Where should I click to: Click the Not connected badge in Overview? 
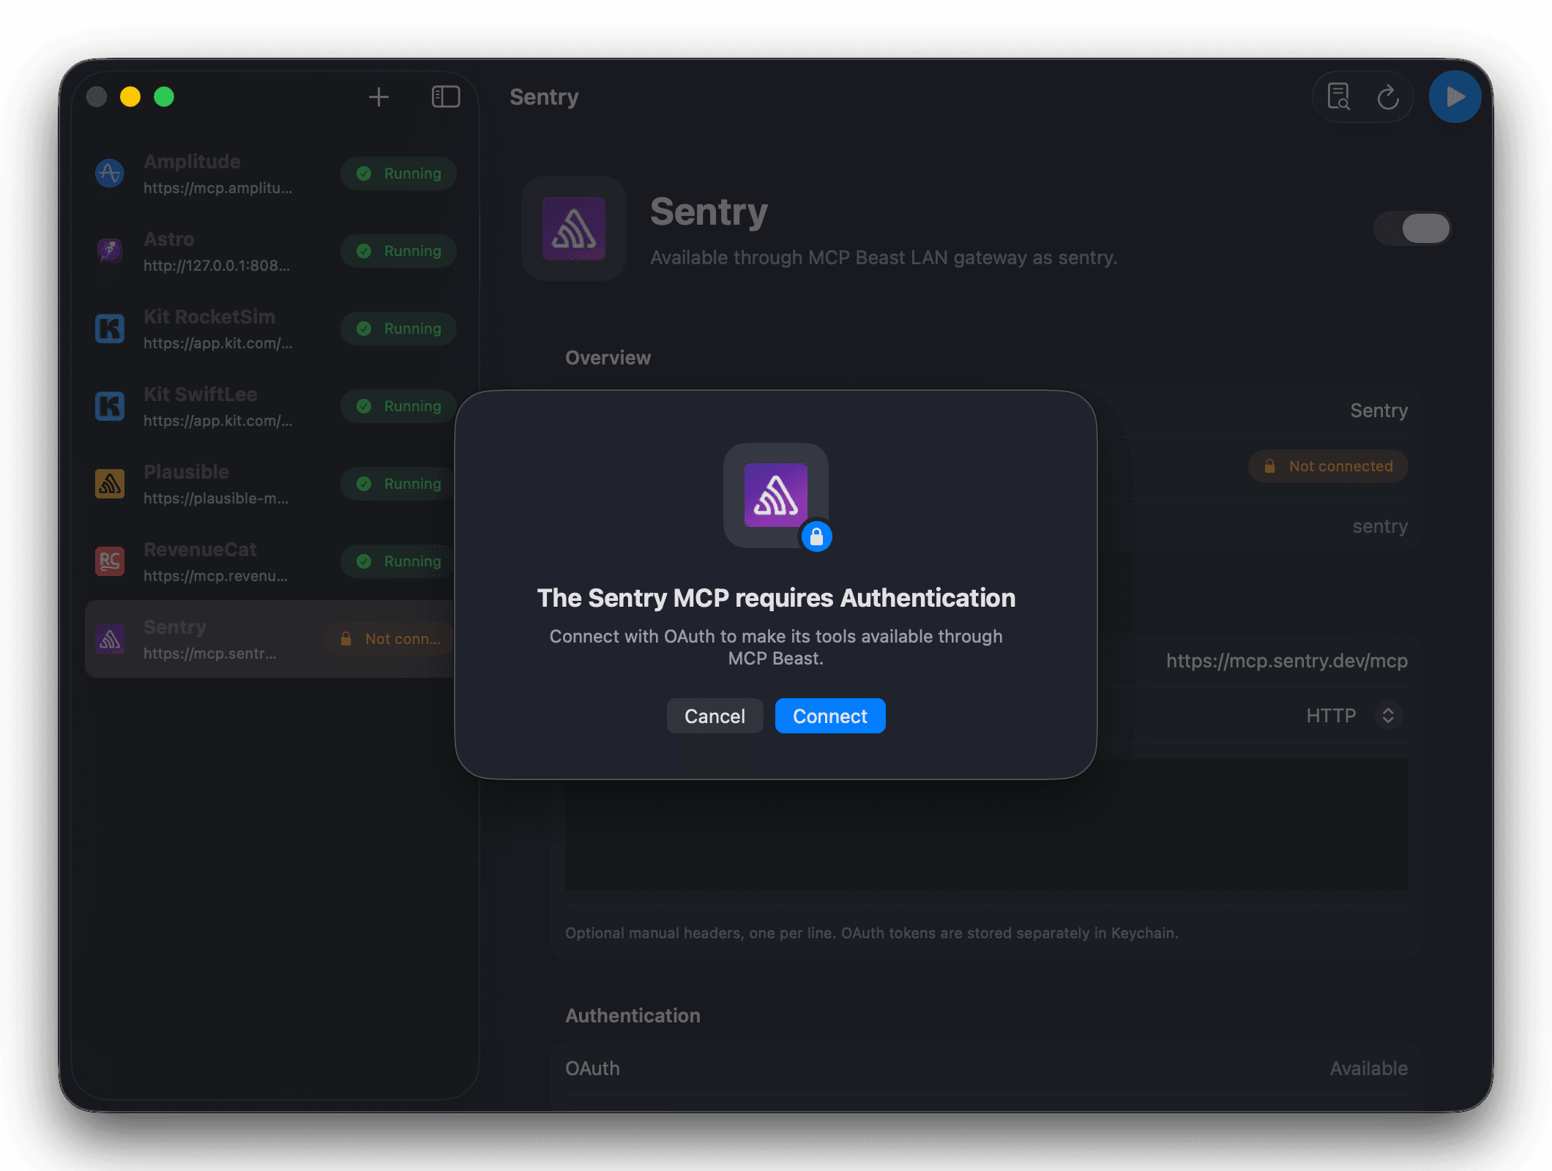(1328, 466)
